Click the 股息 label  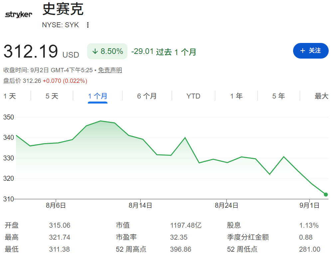point(234,225)
